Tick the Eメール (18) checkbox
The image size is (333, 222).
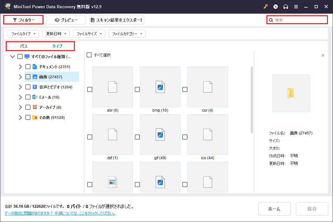tap(28, 97)
